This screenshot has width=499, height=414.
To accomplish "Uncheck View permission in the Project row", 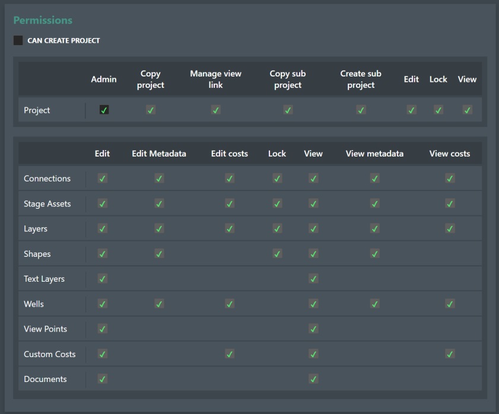I will pos(467,110).
